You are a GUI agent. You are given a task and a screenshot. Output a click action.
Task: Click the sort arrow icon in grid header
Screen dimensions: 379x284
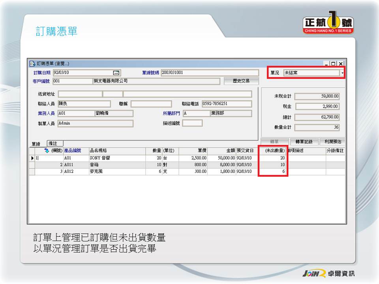point(47,151)
